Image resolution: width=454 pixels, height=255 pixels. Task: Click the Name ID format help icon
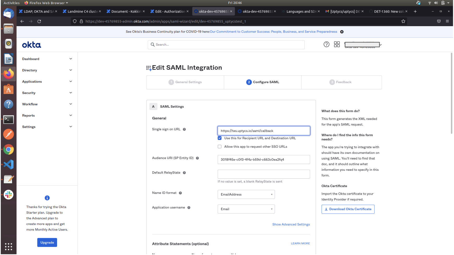180,193
